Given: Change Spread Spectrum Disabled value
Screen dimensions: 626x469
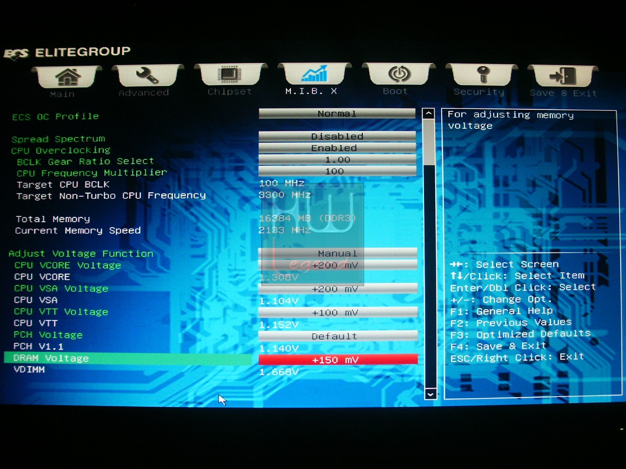Looking at the screenshot, I should pyautogui.click(x=337, y=136).
